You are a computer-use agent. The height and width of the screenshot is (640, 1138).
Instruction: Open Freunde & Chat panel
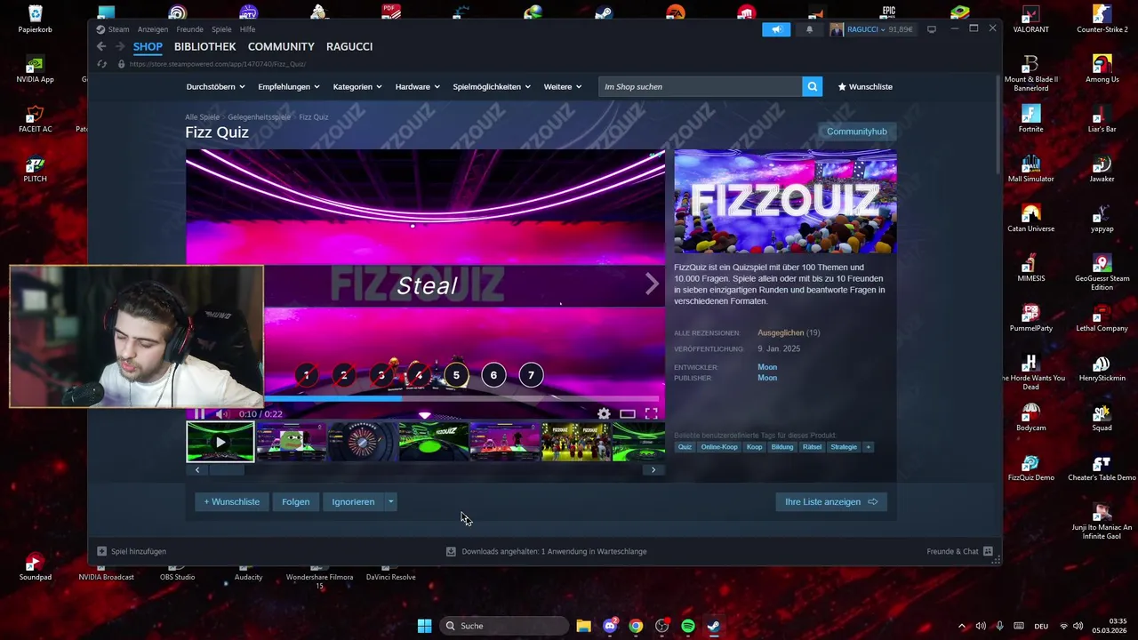point(960,551)
